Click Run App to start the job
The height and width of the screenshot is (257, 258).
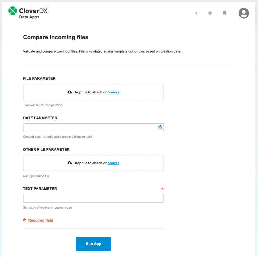(x=93, y=244)
